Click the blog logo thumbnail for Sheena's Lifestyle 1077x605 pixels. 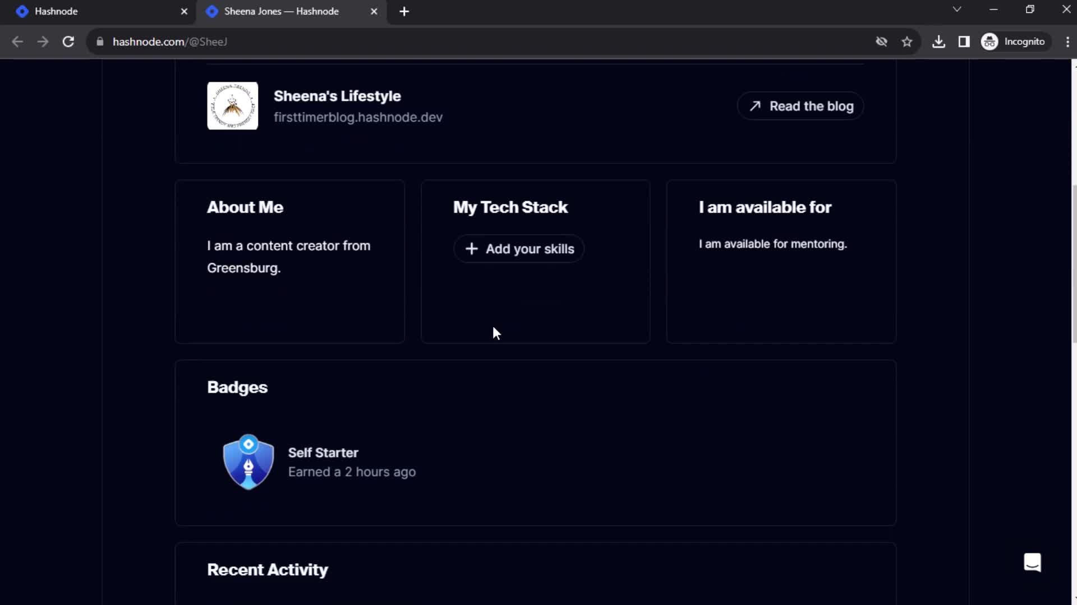(232, 106)
